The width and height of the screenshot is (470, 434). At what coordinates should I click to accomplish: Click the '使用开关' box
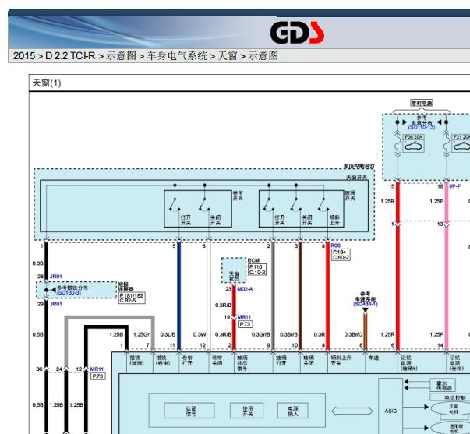pyautogui.click(x=246, y=411)
